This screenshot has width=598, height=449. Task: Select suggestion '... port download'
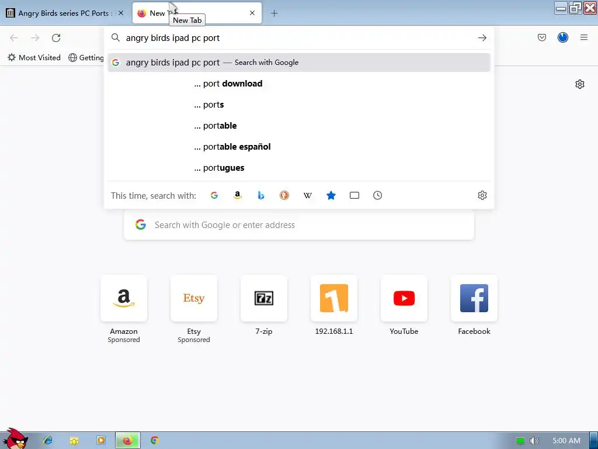299,84
